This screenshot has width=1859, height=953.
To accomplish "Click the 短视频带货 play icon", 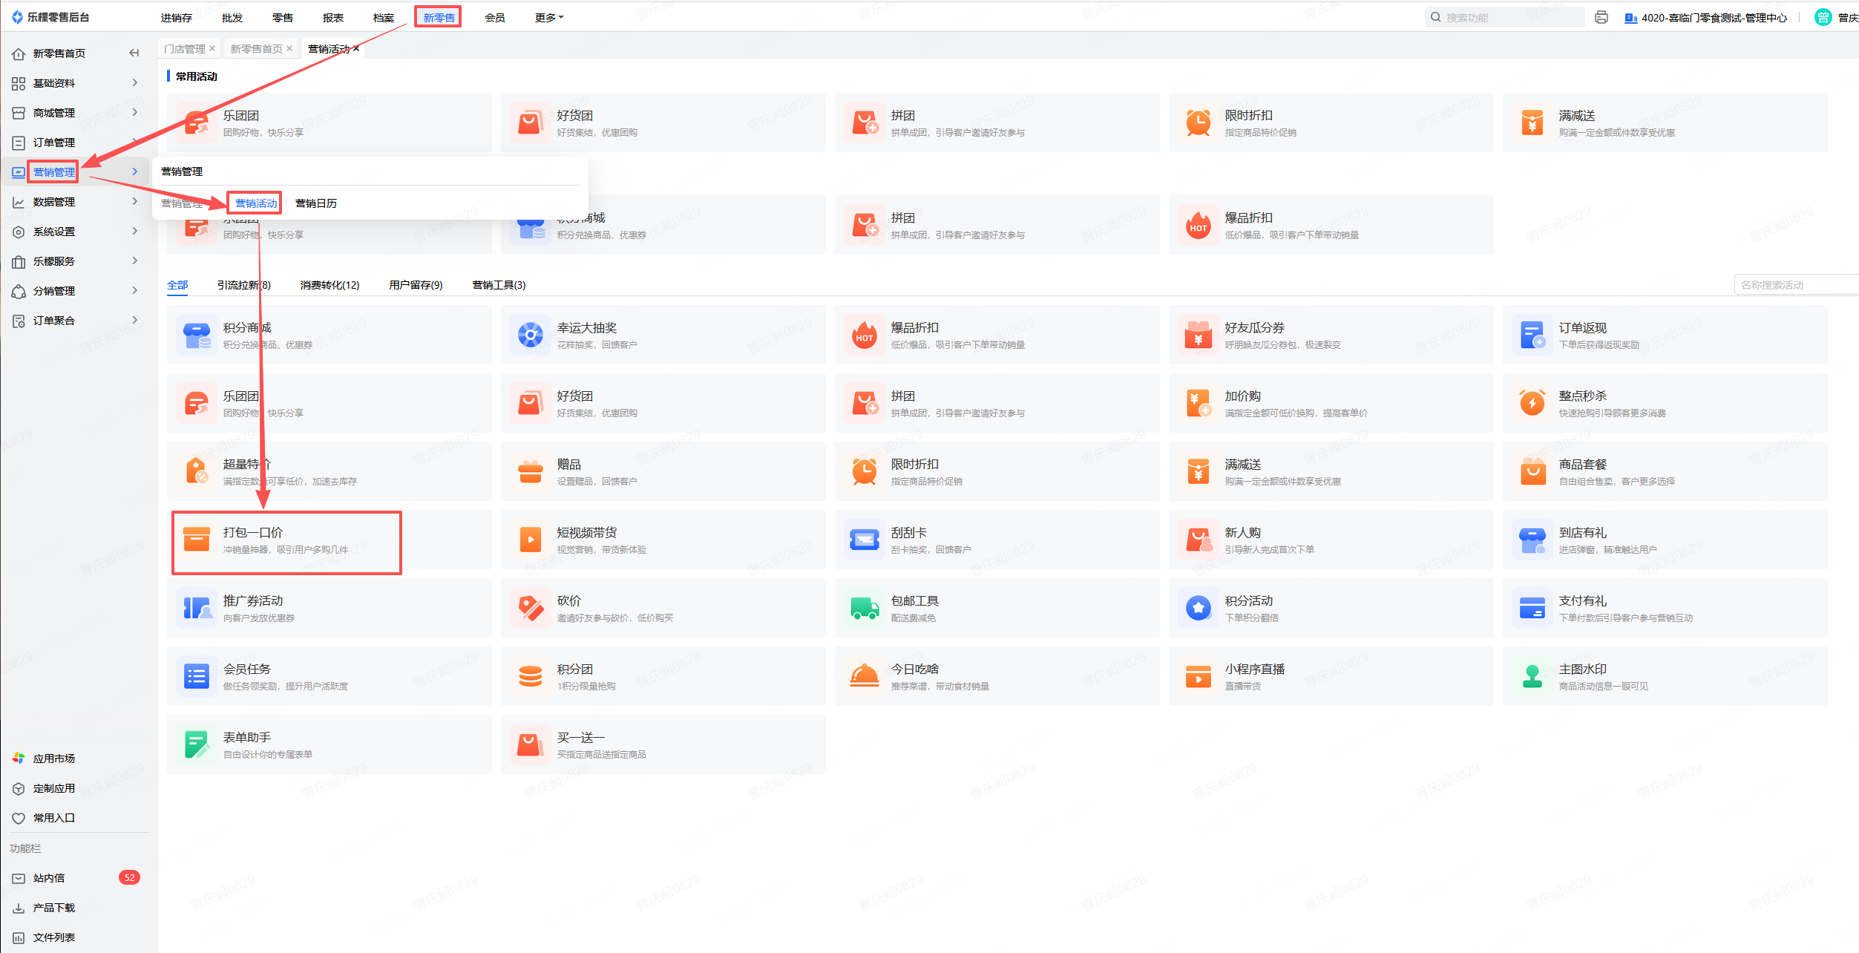I will pyautogui.click(x=530, y=540).
